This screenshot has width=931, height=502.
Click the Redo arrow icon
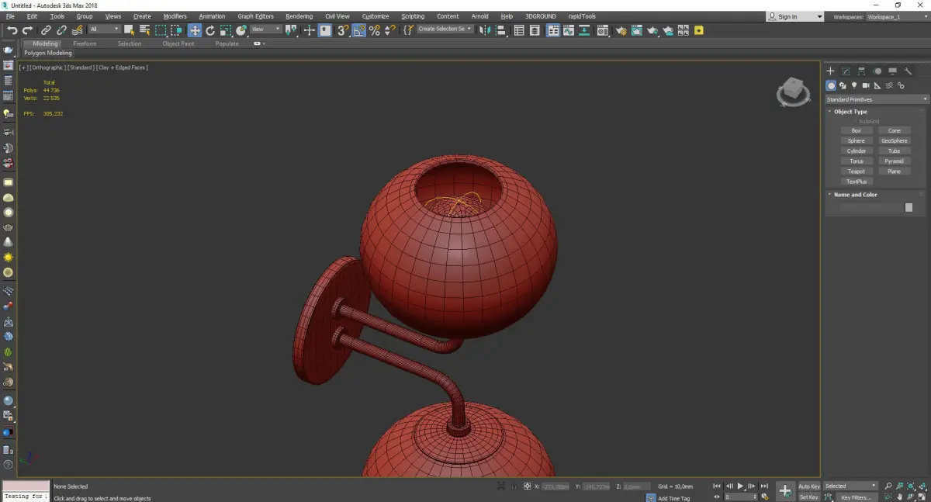tap(27, 30)
